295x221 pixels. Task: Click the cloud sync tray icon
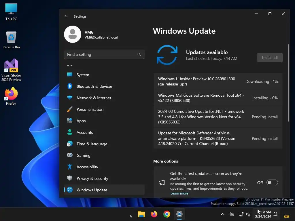pos(232,214)
